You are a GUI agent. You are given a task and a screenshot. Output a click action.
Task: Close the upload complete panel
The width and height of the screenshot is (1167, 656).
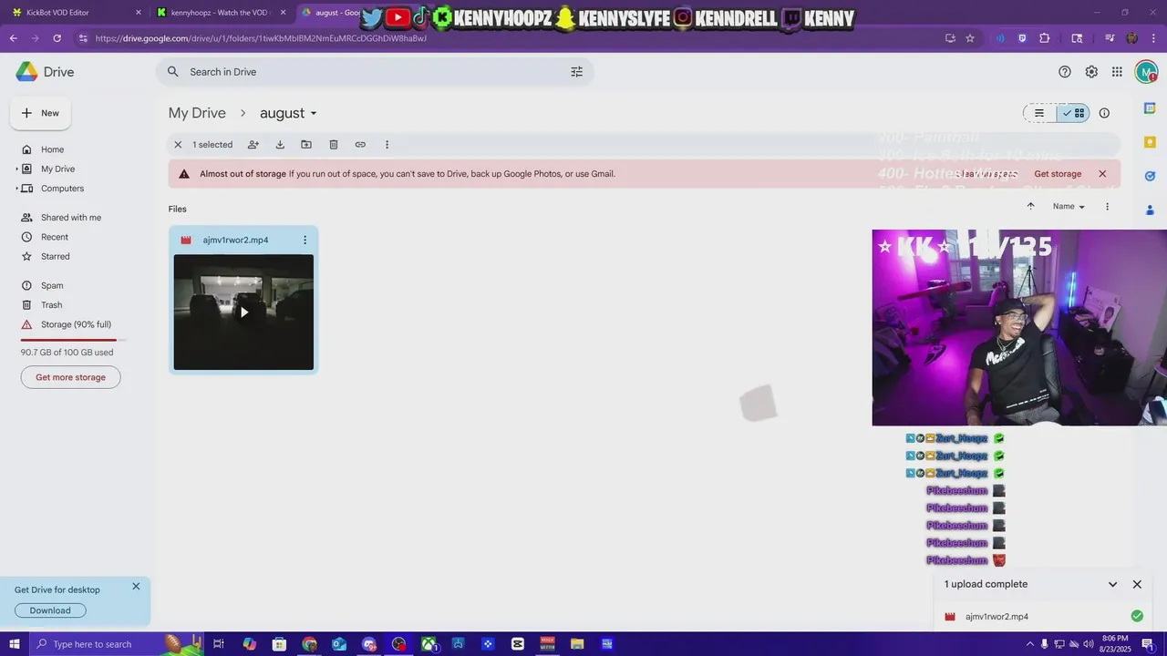pyautogui.click(x=1137, y=585)
